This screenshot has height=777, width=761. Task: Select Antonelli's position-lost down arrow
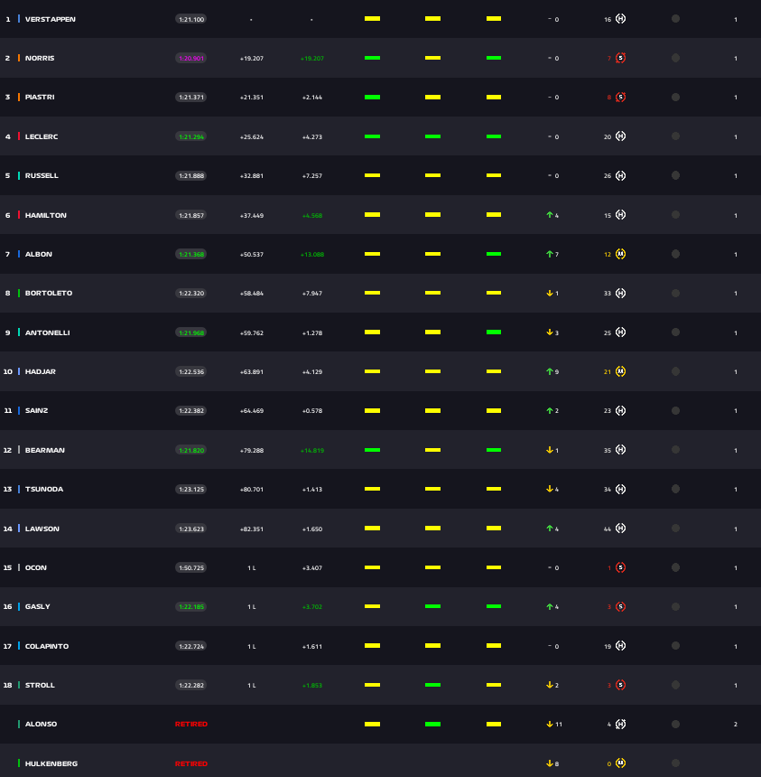pos(549,332)
